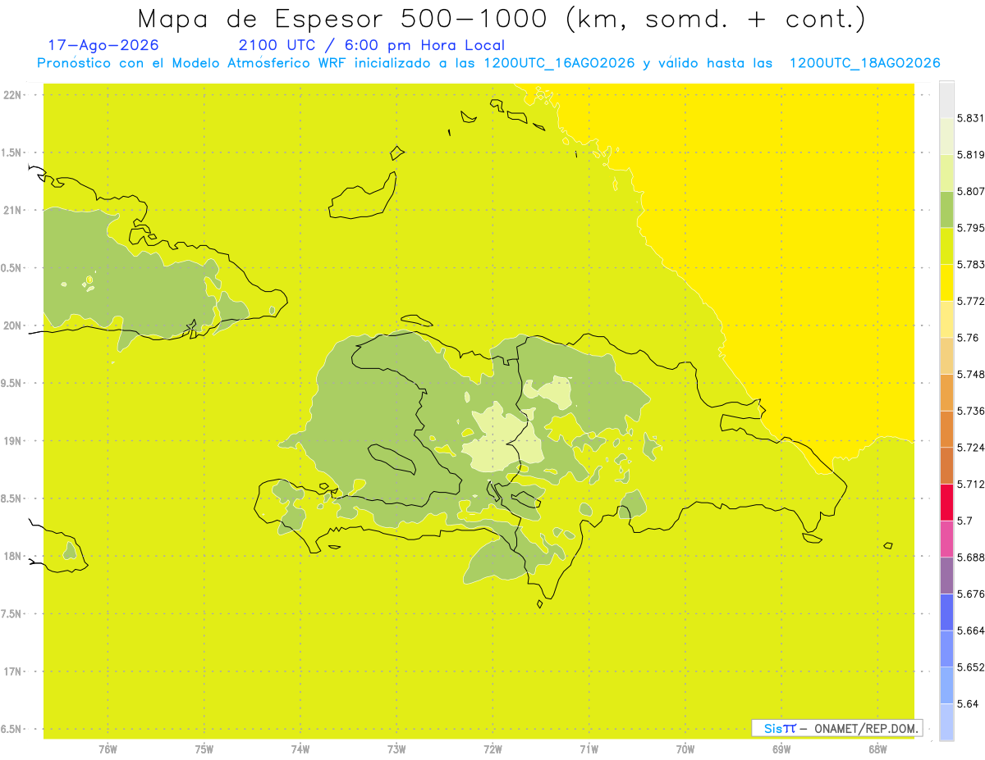The image size is (985, 760).
Task: Click the legend value 5.688
Action: point(970,557)
